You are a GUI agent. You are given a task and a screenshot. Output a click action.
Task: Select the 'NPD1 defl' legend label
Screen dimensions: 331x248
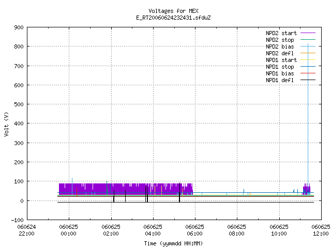coord(280,80)
